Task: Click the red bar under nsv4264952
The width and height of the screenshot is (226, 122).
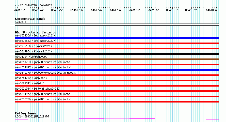Action: coord(117,96)
